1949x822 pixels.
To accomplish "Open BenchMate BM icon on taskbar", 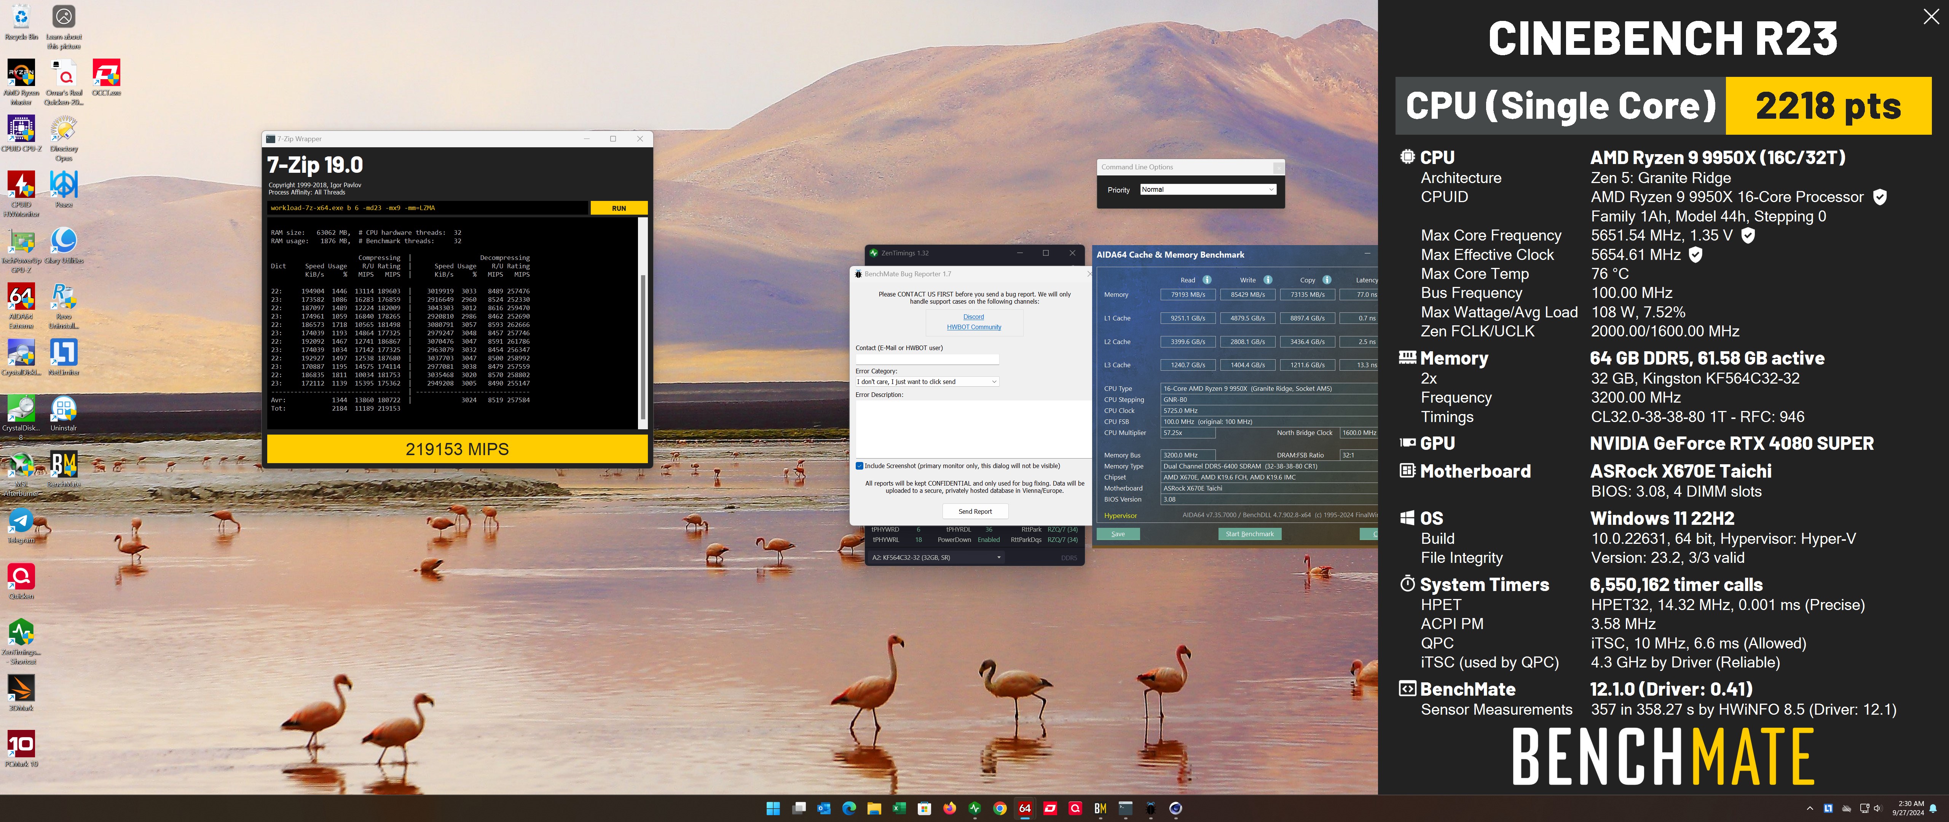I will (x=1100, y=808).
